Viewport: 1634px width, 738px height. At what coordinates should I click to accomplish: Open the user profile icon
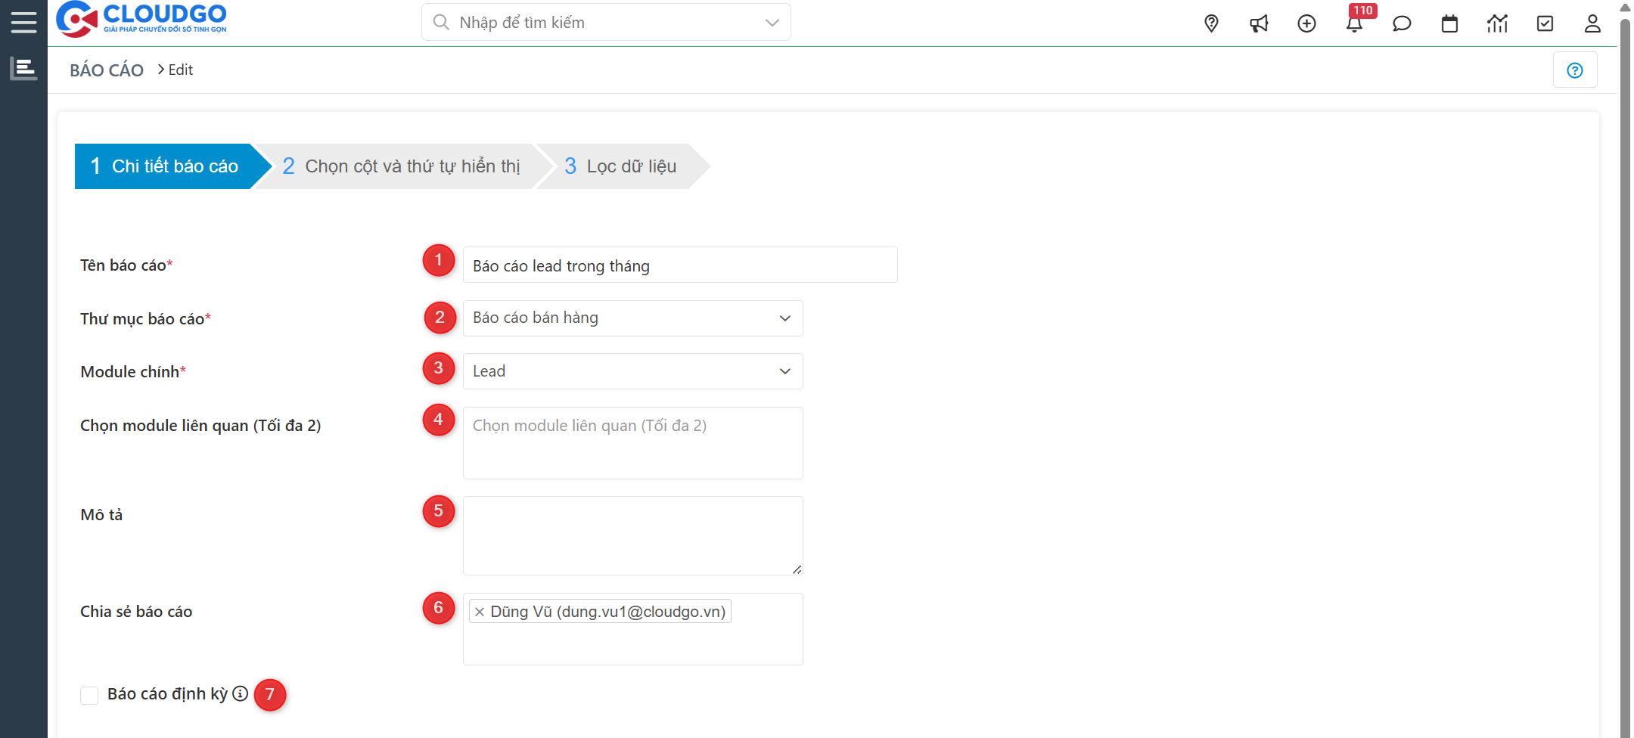tap(1592, 23)
